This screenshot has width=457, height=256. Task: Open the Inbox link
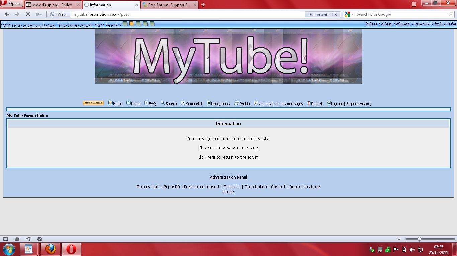pos(371,24)
